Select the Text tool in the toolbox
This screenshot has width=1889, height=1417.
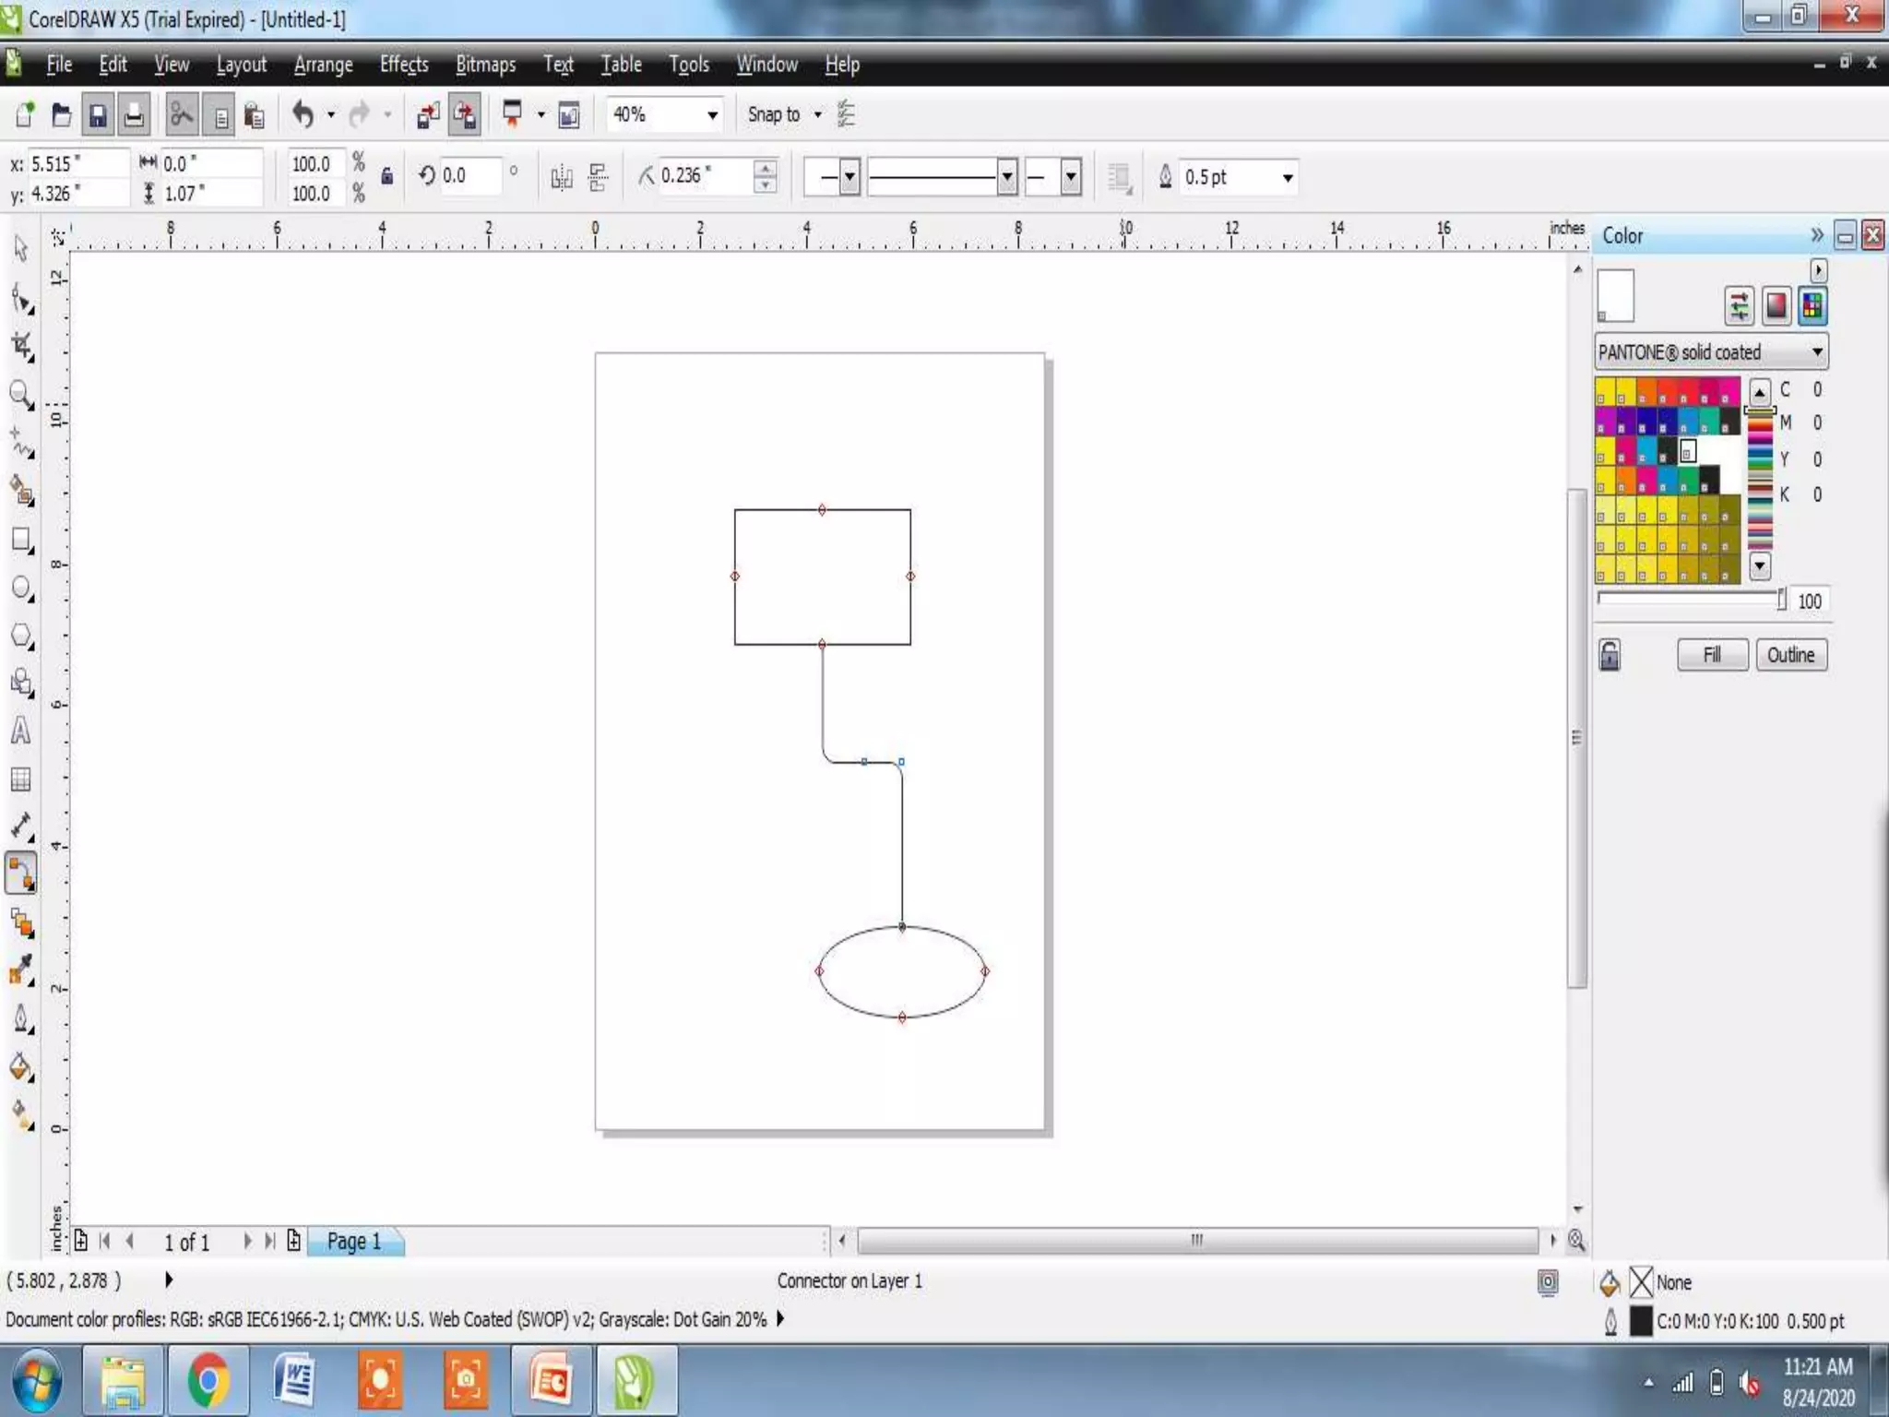(x=20, y=732)
